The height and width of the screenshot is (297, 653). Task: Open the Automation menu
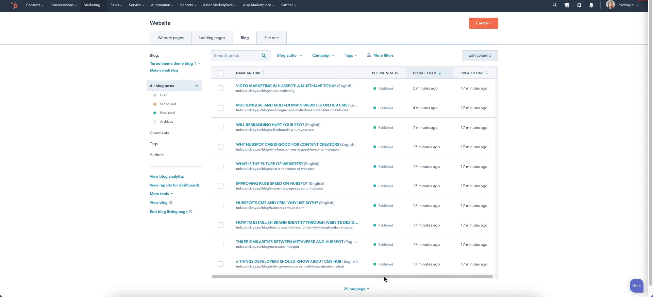click(162, 5)
